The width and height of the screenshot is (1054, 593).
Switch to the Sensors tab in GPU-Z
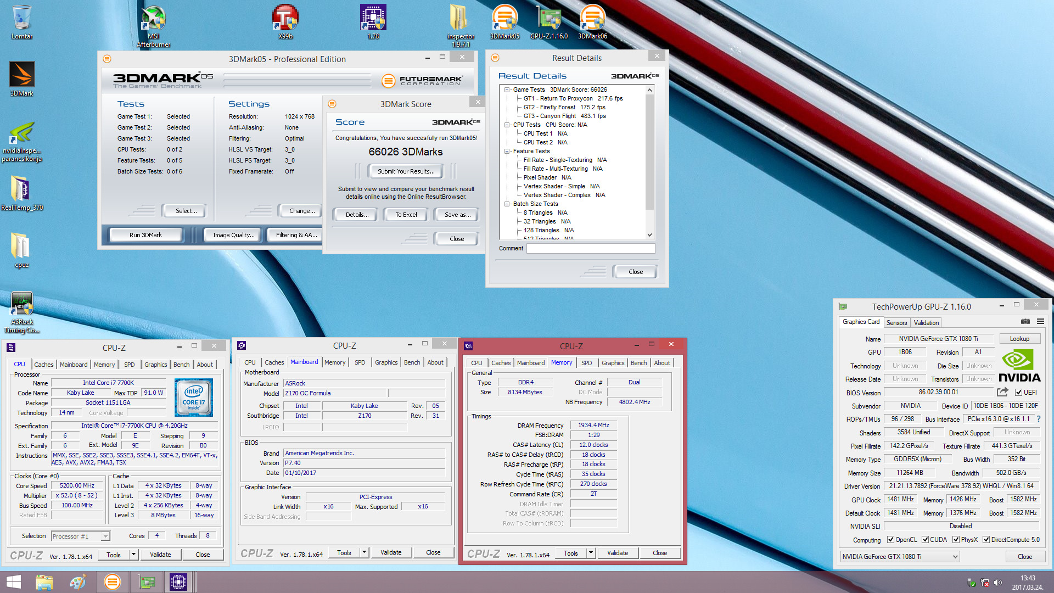point(896,323)
